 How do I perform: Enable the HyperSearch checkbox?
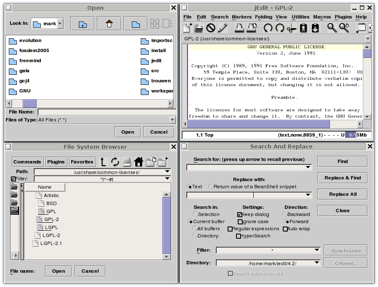tap(239, 236)
